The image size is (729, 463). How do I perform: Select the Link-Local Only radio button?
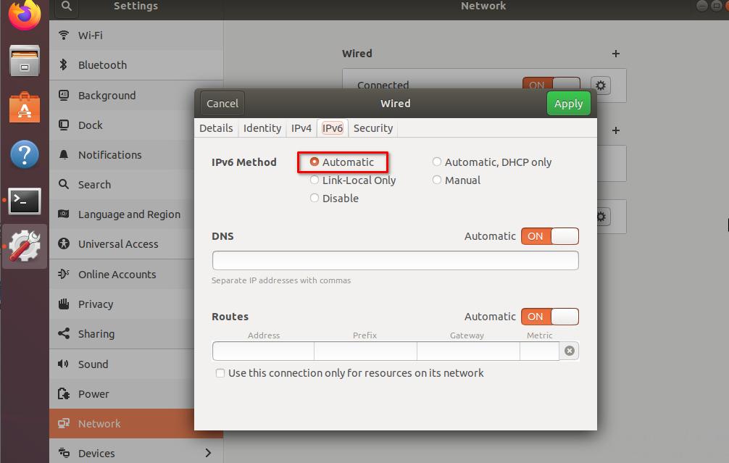[314, 180]
